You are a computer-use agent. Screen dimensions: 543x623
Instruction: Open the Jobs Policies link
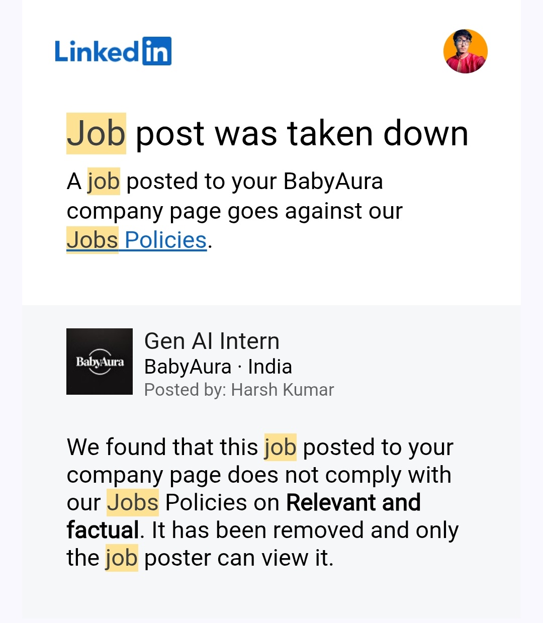coord(137,240)
